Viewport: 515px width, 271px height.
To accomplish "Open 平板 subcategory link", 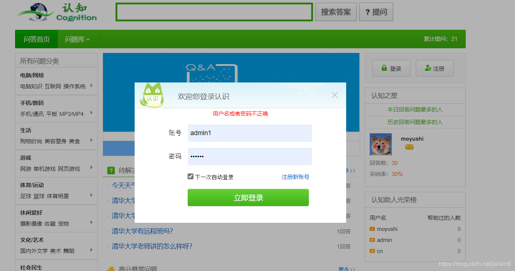I will pos(51,114).
